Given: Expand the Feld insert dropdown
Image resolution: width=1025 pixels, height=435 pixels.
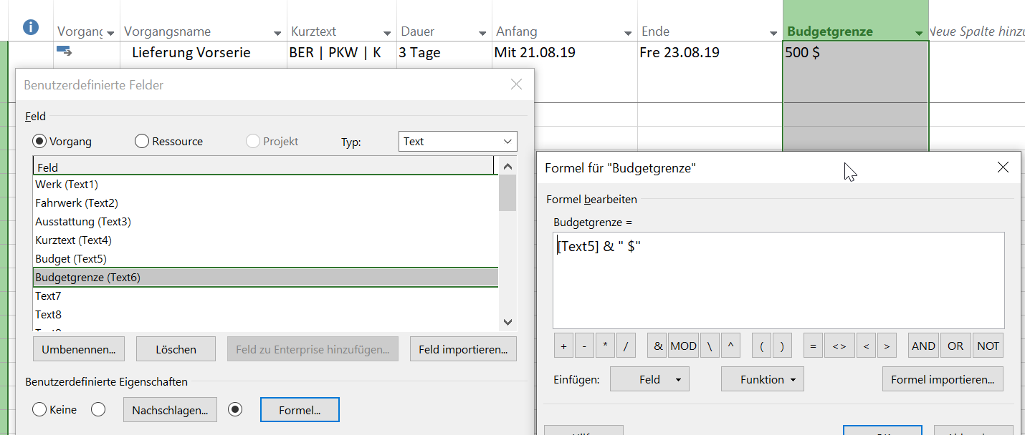Looking at the screenshot, I should tap(649, 379).
